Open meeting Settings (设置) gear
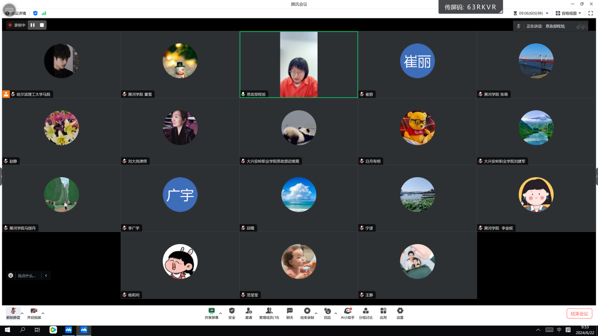This screenshot has width=598, height=336. 400,313
